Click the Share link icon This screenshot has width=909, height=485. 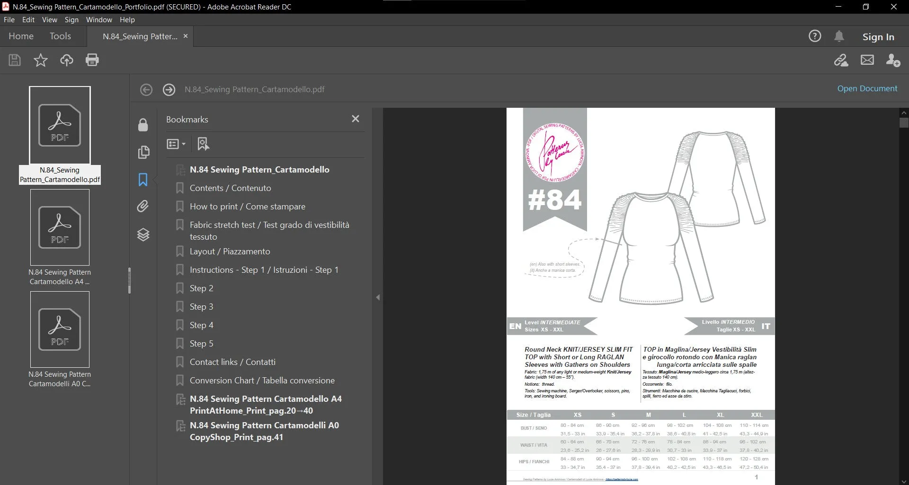(841, 60)
